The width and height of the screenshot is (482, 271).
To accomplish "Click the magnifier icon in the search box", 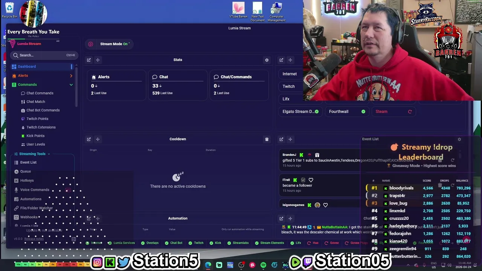I will [16, 55].
